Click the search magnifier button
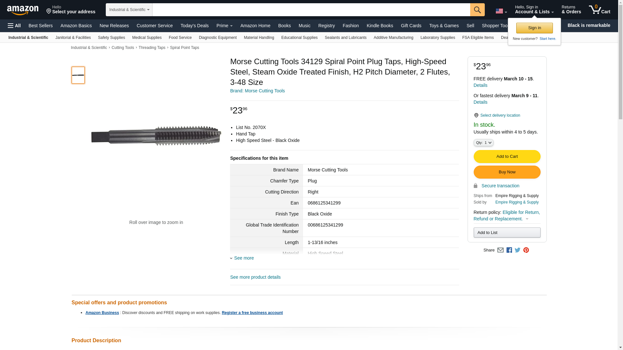The image size is (623, 350). click(477, 10)
